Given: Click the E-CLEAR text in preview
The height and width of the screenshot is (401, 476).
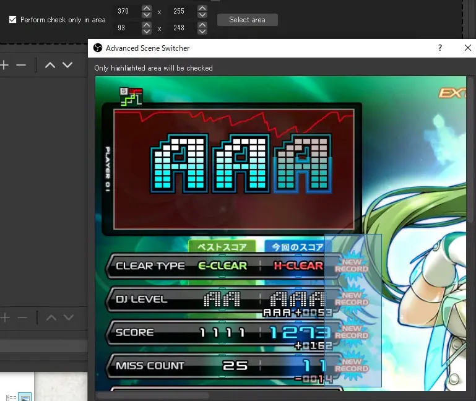Looking at the screenshot, I should coord(222,265).
